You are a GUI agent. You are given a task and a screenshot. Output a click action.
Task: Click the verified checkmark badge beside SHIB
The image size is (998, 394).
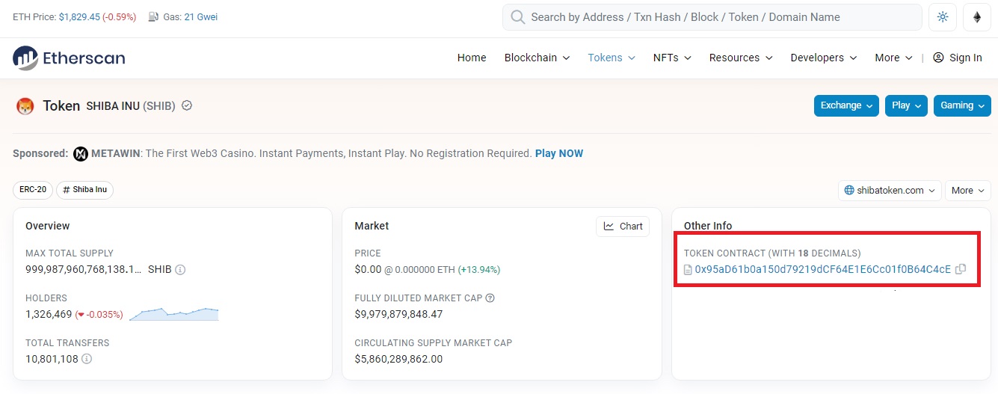pyautogui.click(x=187, y=105)
